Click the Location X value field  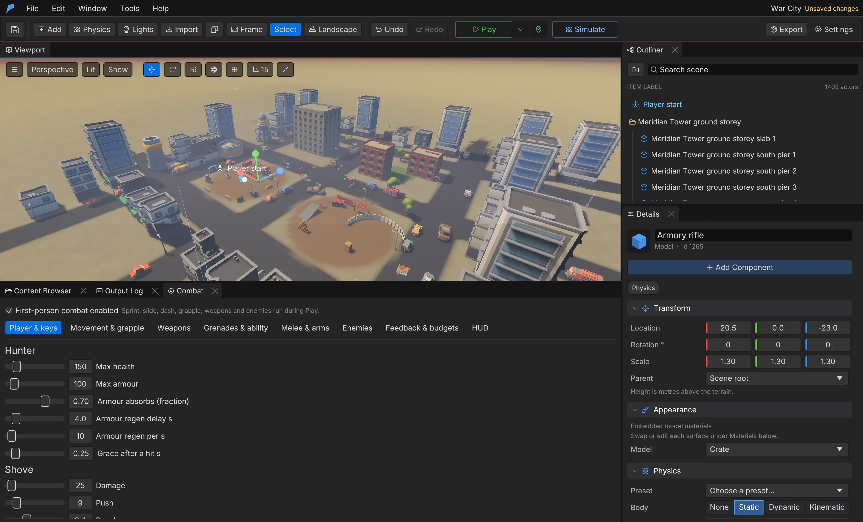tap(728, 328)
